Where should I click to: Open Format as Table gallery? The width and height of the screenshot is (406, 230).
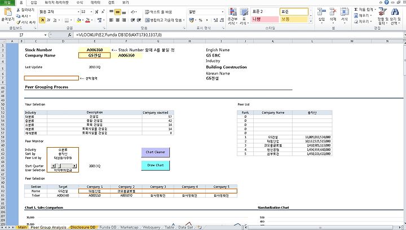[x=244, y=16]
